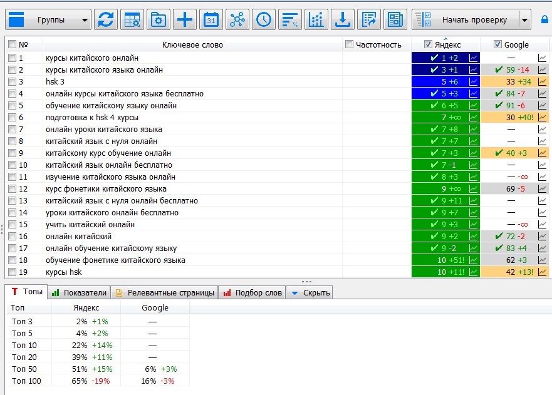Open Google chart for 'курс фонетики китайского языка'

click(x=542, y=188)
